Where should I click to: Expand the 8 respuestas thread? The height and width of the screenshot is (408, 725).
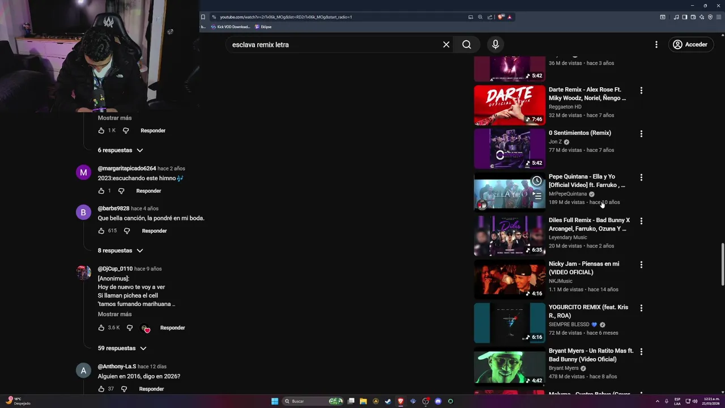point(120,250)
